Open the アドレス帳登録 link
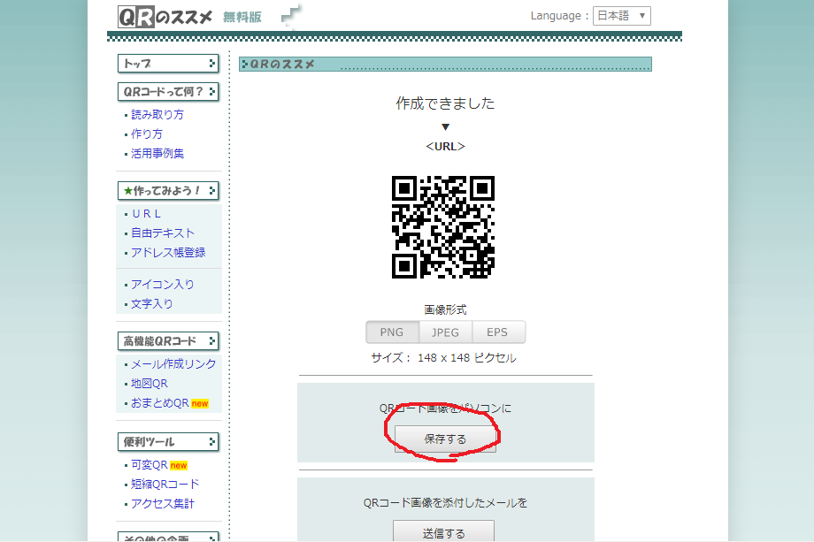 168,253
